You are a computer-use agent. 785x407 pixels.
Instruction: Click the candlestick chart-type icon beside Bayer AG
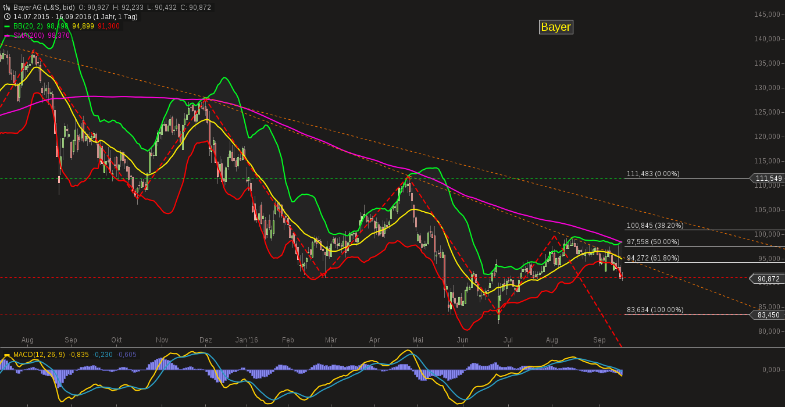(x=7, y=8)
